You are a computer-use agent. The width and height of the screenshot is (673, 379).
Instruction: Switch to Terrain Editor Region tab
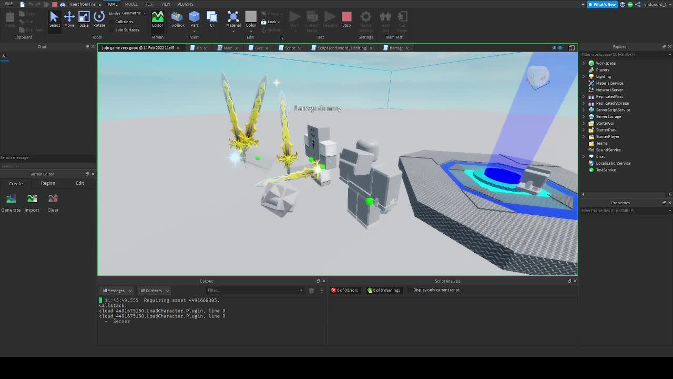(48, 183)
